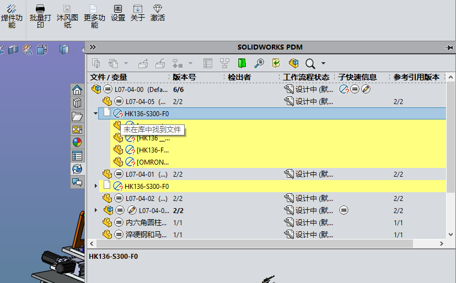The image size is (456, 283).
Task: Open Custom Properties list tab
Action: point(77,156)
